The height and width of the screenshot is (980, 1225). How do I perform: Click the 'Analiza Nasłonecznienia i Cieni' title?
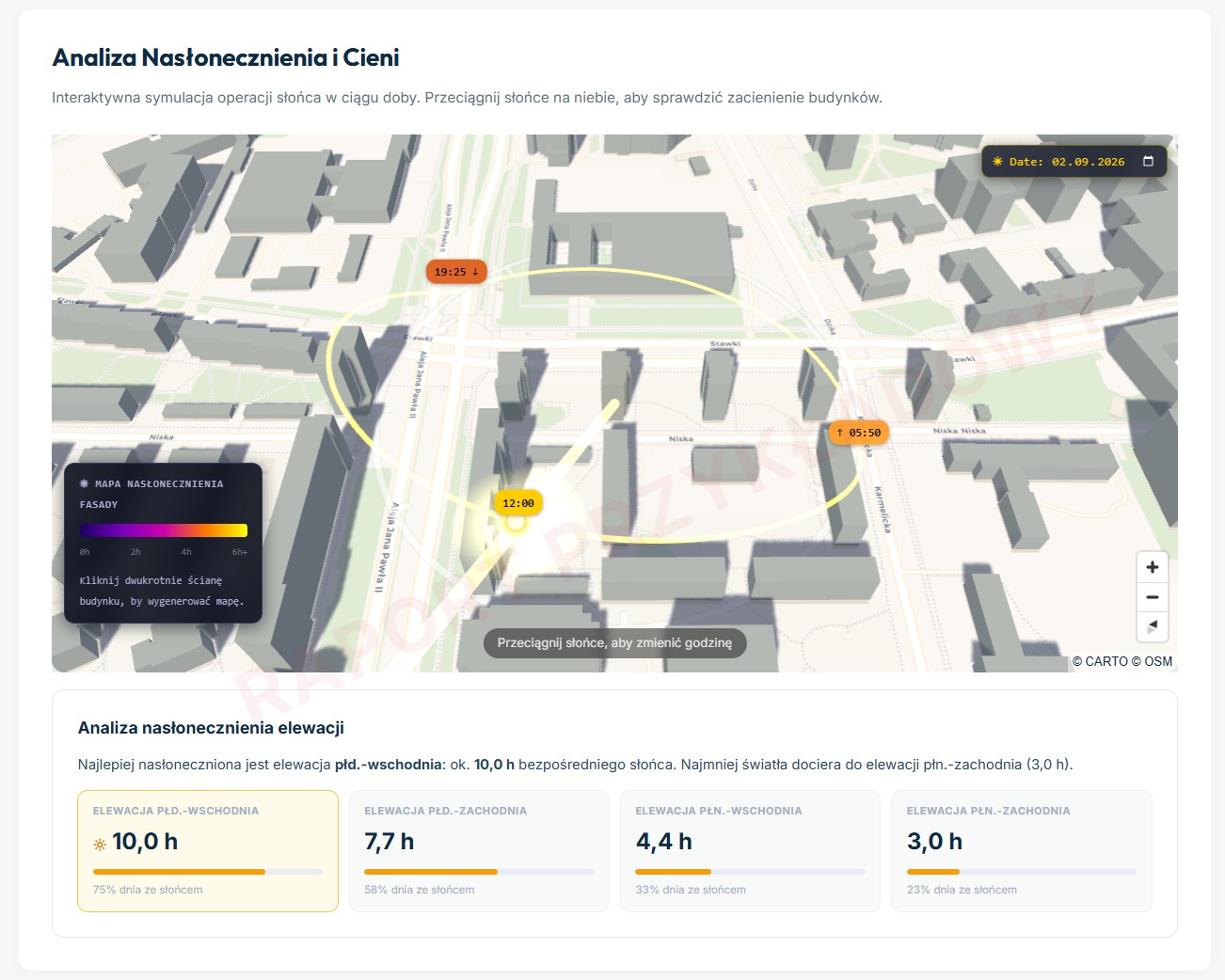click(x=226, y=57)
